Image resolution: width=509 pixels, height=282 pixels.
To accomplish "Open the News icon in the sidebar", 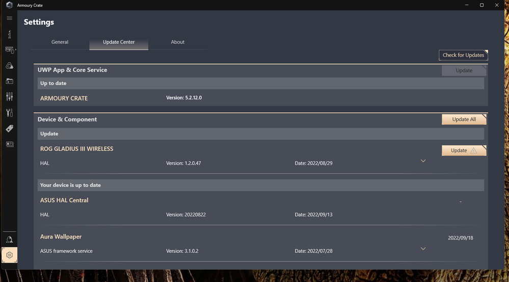I will [9, 144].
